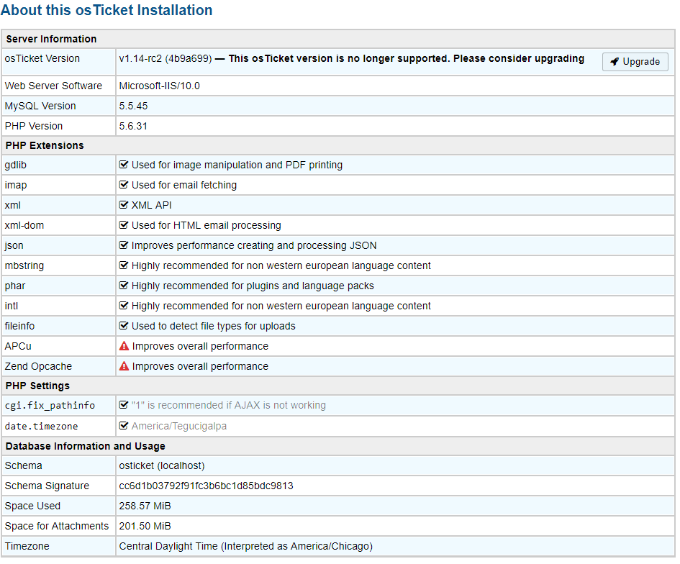Click the check icon for cgi.fix_pathinfo
The image size is (680, 564).
click(x=124, y=405)
